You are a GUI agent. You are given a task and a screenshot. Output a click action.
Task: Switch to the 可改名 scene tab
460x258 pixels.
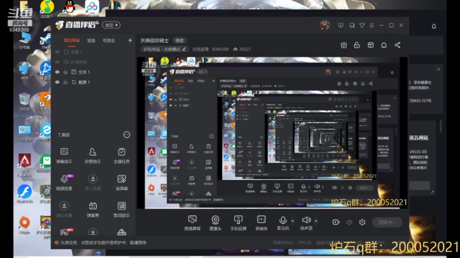coord(109,41)
